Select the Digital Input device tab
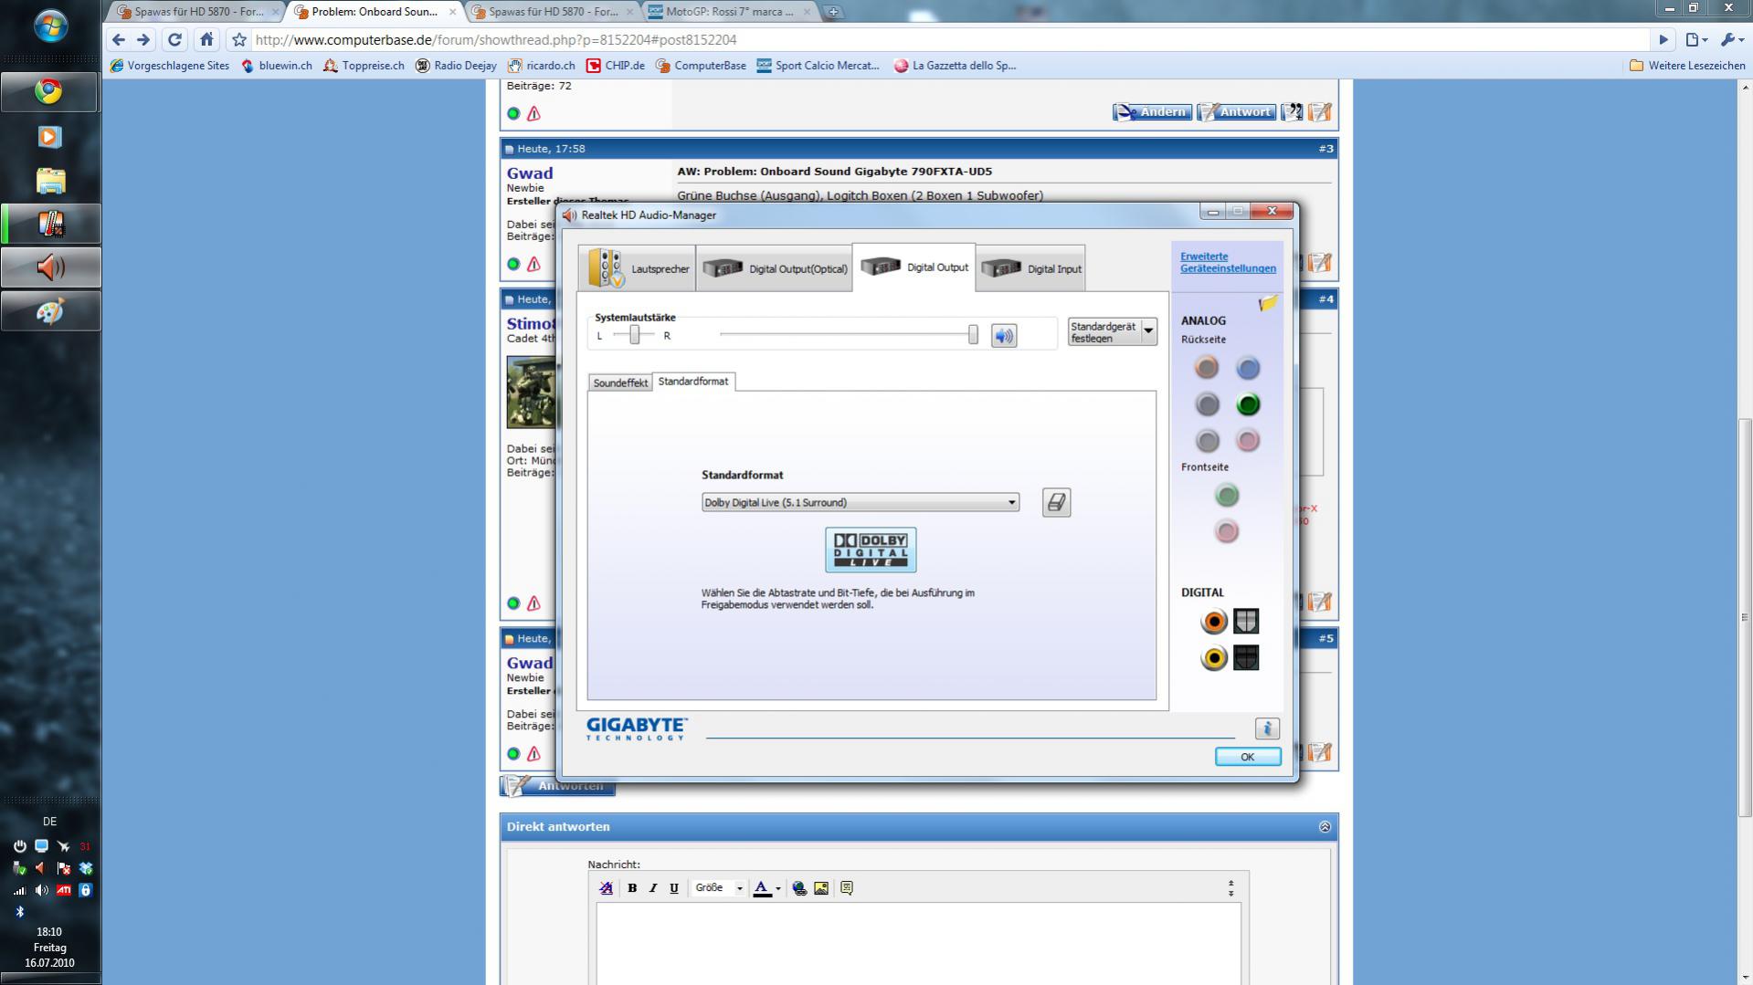 [1030, 268]
